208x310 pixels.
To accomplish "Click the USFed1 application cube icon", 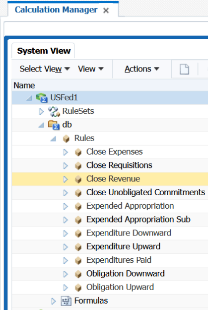I will click(42, 98).
